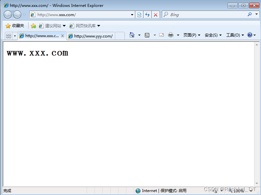Open the tab list dropdown arrow
The height and width of the screenshot is (195, 261).
tap(15, 36)
